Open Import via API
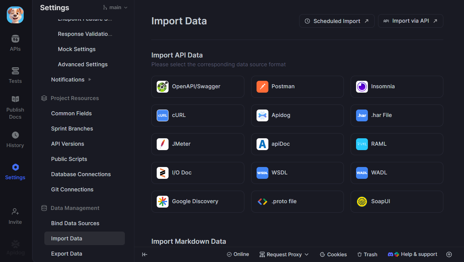The width and height of the screenshot is (464, 262). click(410, 21)
